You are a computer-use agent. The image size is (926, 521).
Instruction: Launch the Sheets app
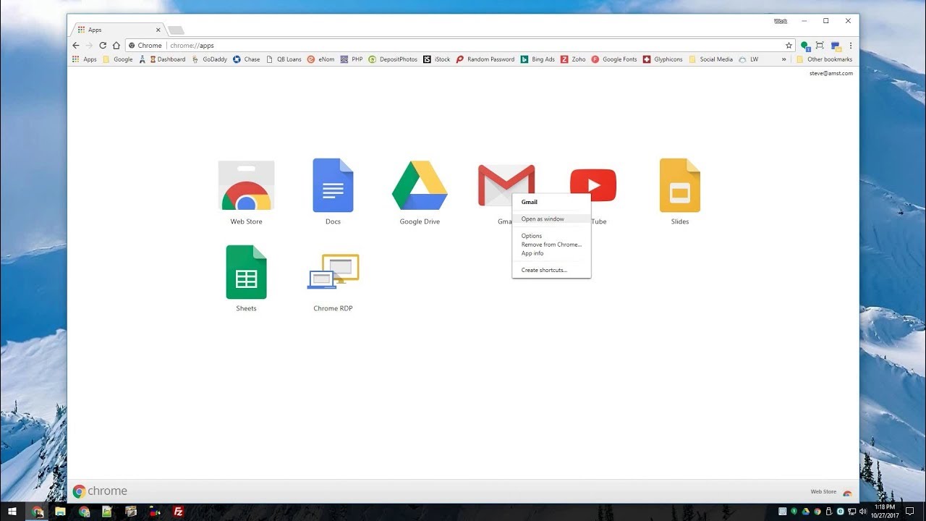pos(246,271)
